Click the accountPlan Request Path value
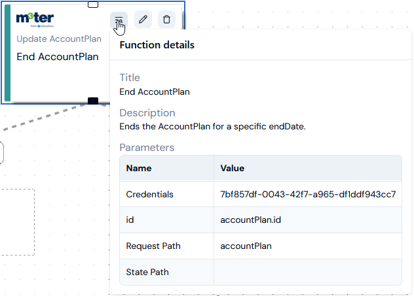Screen dimensions: 414x296 246,246
